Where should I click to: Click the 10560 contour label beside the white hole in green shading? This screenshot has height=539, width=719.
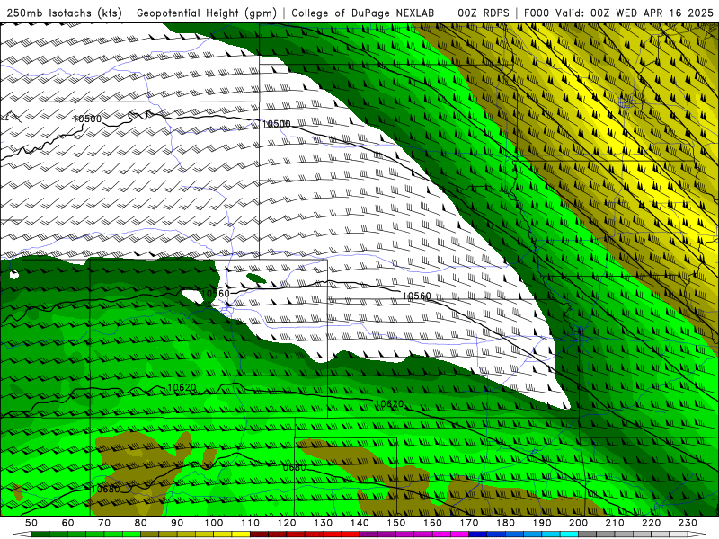click(215, 294)
